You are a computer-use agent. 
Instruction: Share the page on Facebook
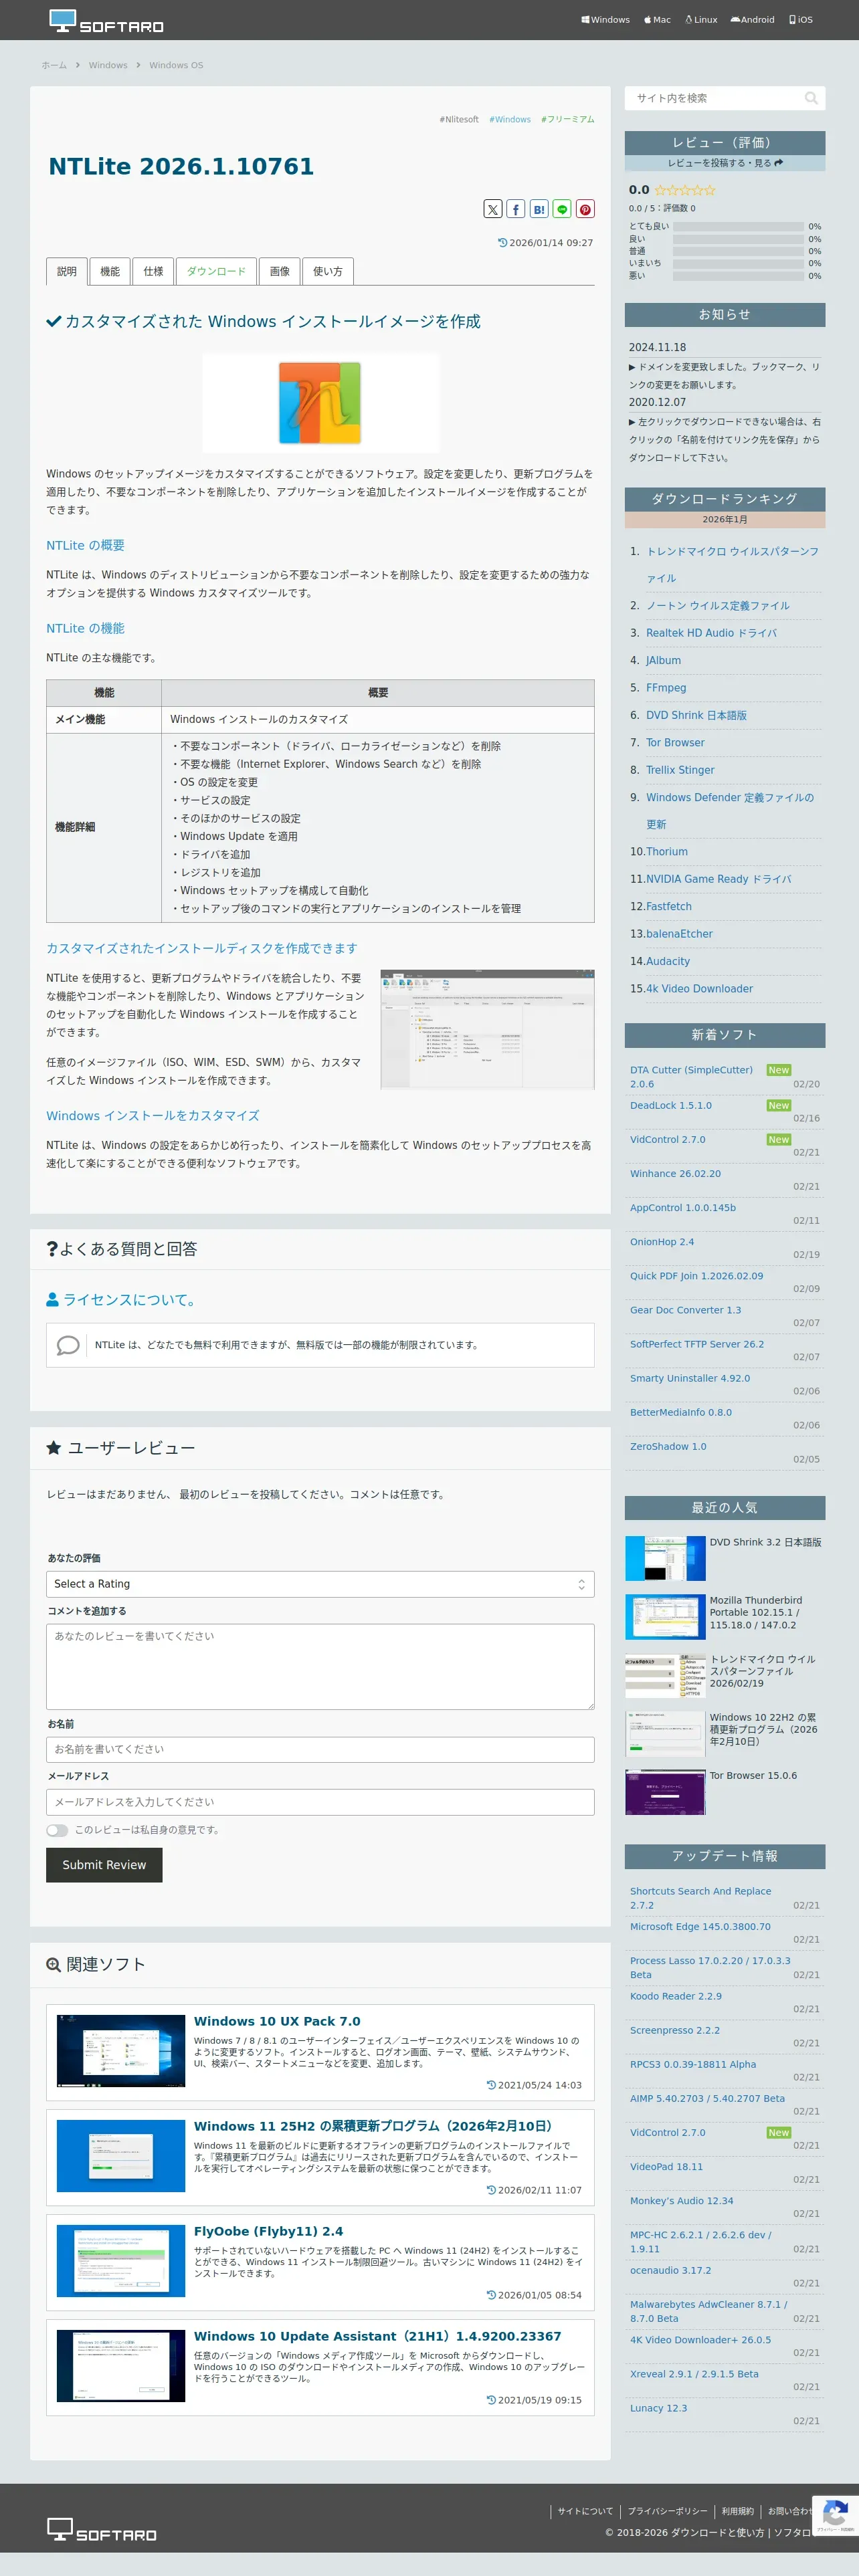click(x=516, y=209)
